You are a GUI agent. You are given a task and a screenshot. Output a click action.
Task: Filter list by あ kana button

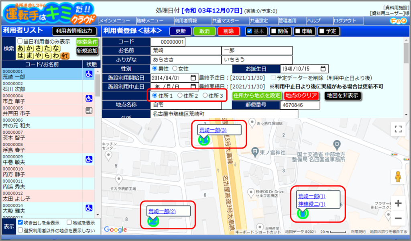pyautogui.click(x=21, y=48)
